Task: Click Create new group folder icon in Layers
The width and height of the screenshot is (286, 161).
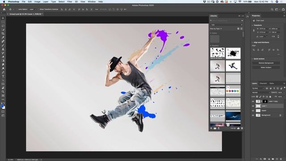Action: coord(273,159)
